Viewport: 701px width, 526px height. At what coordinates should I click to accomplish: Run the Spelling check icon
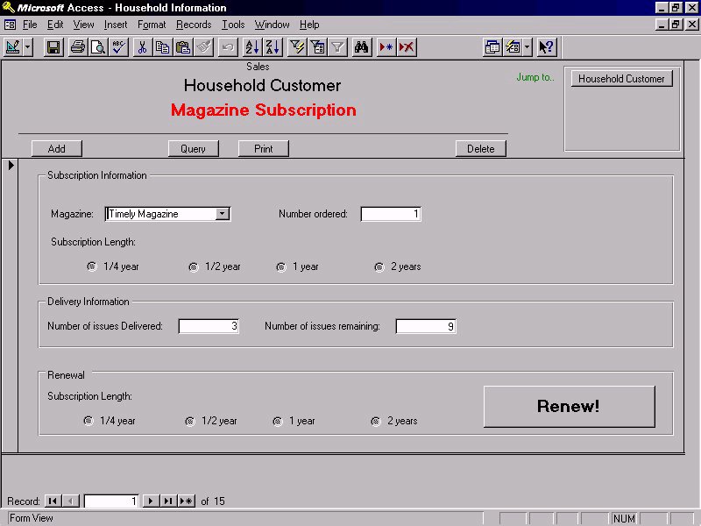[x=118, y=47]
